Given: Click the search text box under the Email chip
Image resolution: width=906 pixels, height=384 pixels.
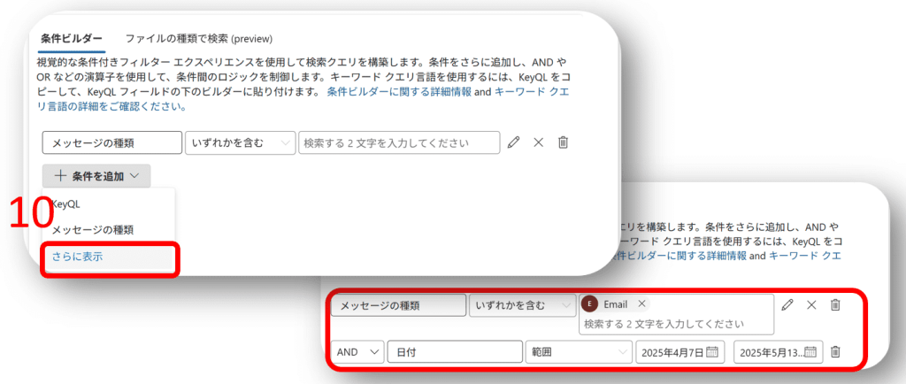Looking at the screenshot, I should click(x=676, y=324).
